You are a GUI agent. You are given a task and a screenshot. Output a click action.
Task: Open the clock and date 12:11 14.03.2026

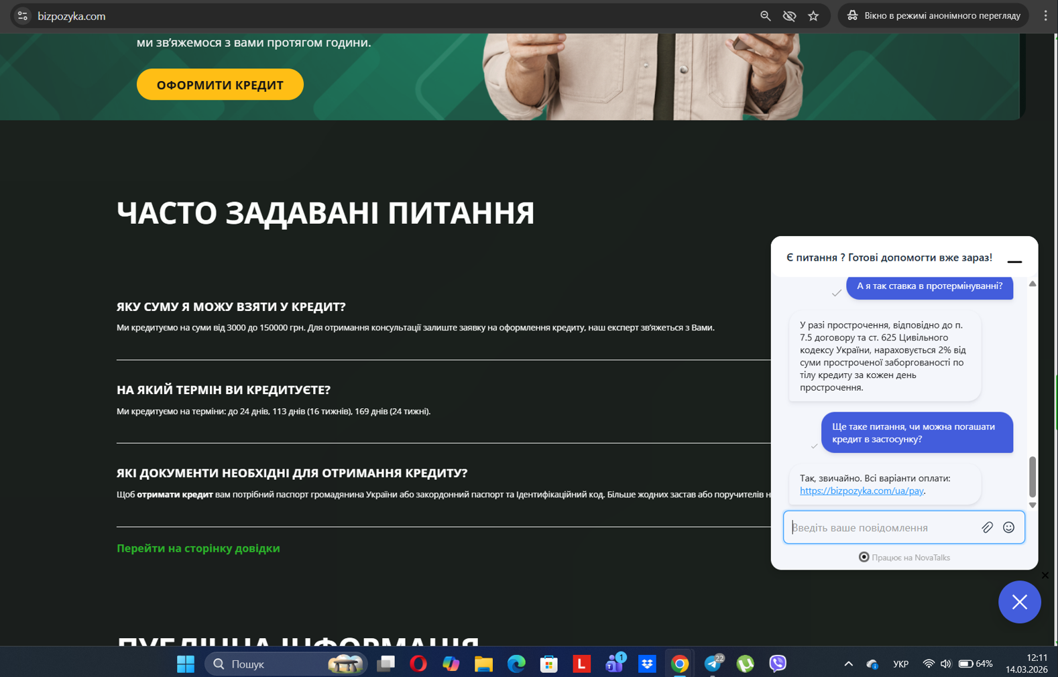(x=1026, y=663)
